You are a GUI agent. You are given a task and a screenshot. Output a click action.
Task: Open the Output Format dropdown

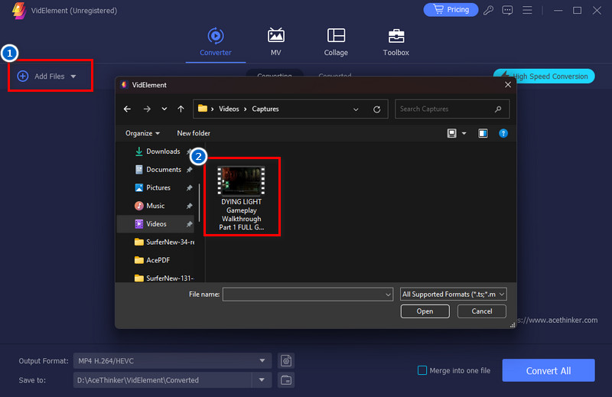[172, 361]
